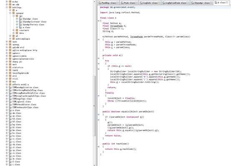Image resolution: width=231 pixels, height=166 pixels.
Task: Fold the class body in code editor
Action: coord(98,21)
